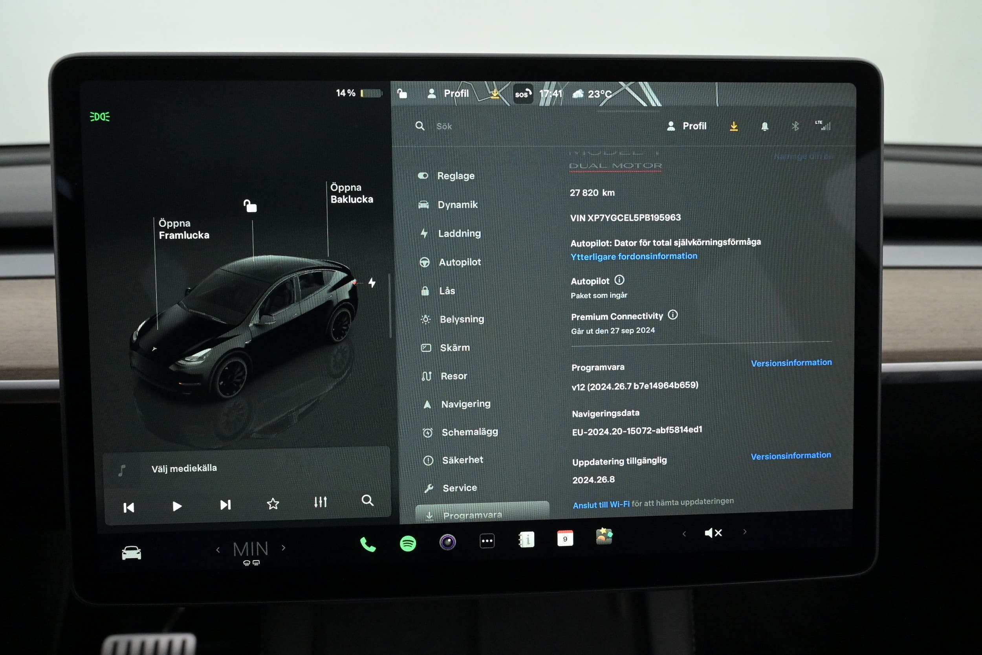Open the Lås settings
The height and width of the screenshot is (655, 982).
pyautogui.click(x=438, y=291)
